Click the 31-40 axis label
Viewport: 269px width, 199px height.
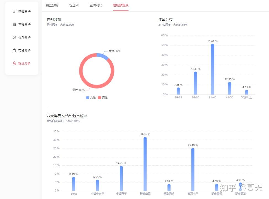tap(212, 97)
